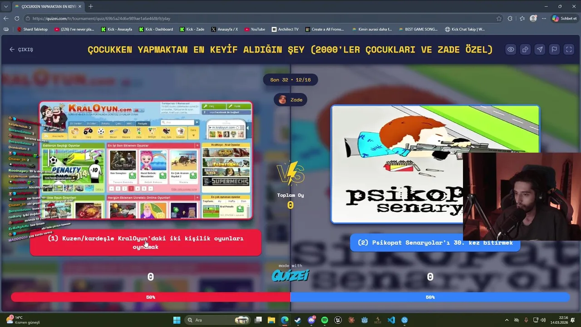
Task: Click the Son 32 • 12/16 round label
Action: tap(290, 80)
